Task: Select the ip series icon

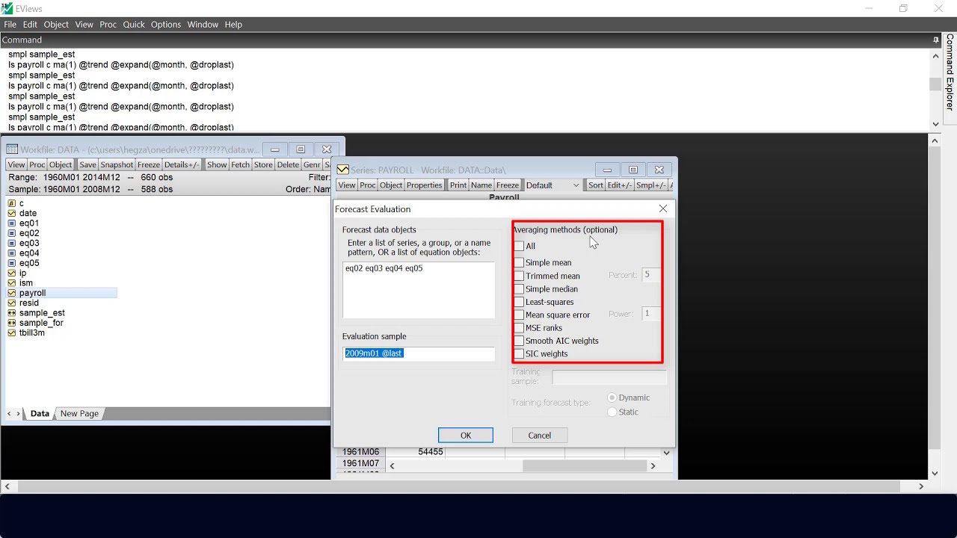Action: (x=12, y=273)
